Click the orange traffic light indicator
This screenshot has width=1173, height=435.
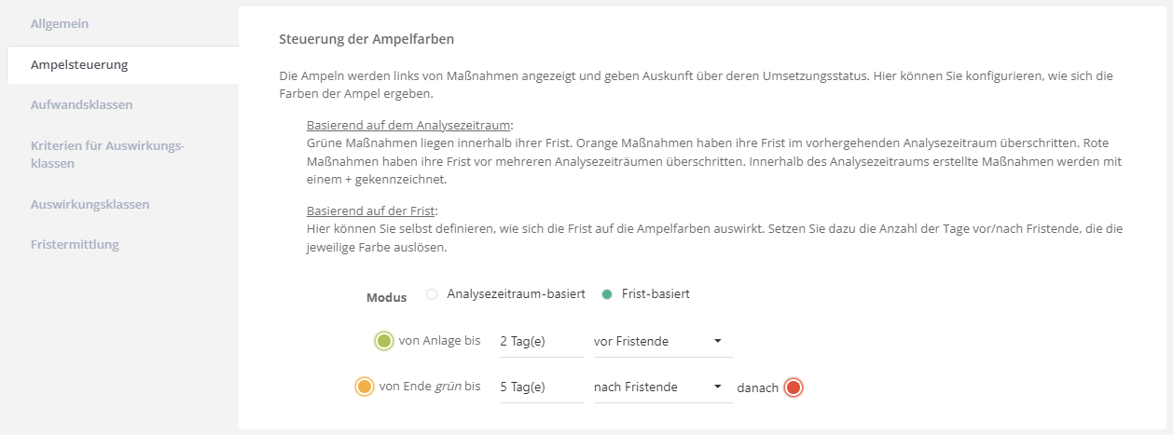click(365, 386)
